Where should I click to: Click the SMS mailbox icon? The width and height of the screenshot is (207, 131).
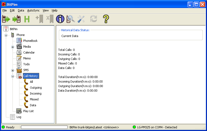click(19, 70)
